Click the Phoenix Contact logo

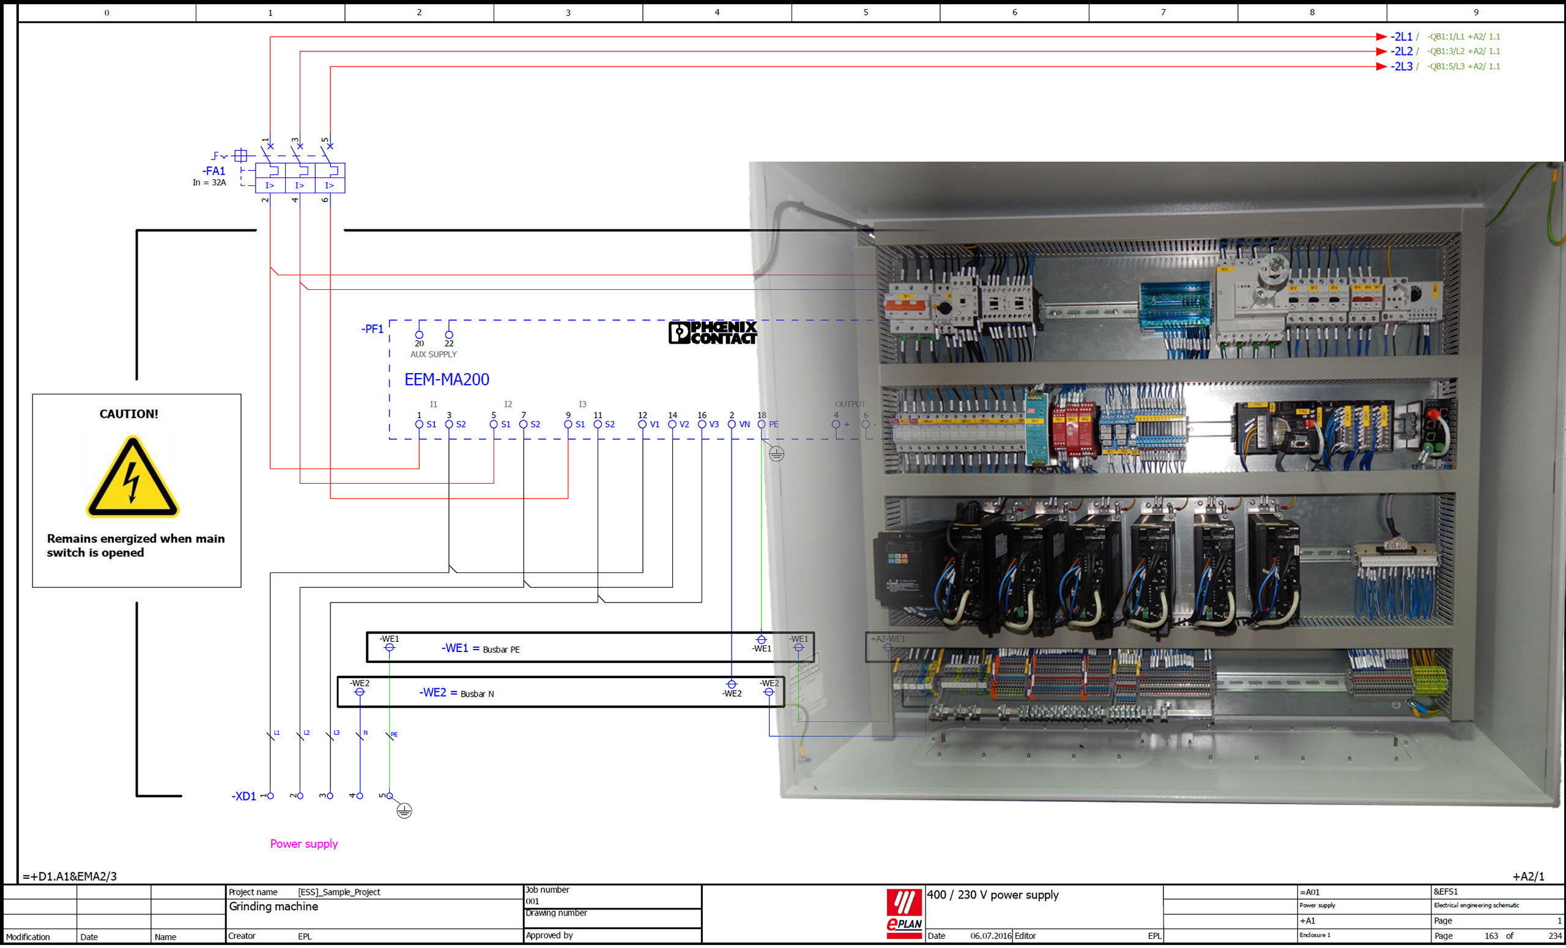tap(713, 332)
